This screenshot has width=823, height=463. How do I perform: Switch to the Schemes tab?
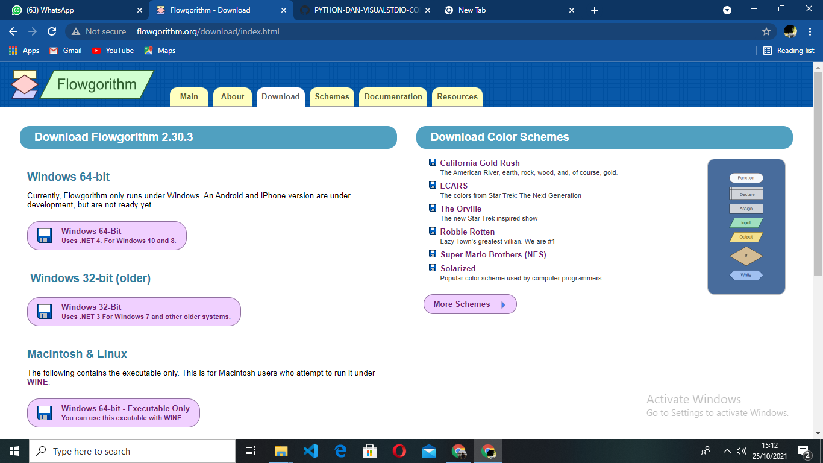(x=331, y=96)
